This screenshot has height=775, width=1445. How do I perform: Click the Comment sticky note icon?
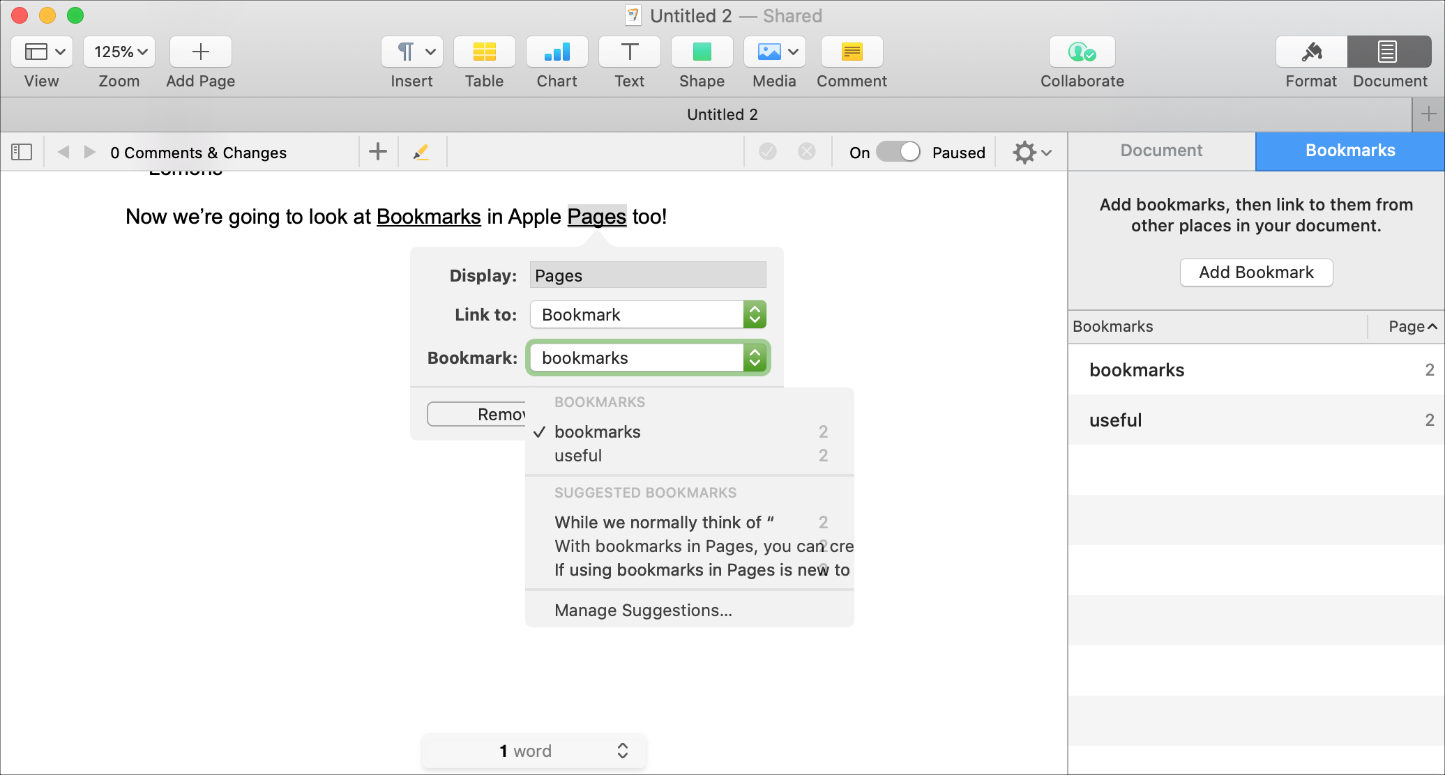coord(852,52)
